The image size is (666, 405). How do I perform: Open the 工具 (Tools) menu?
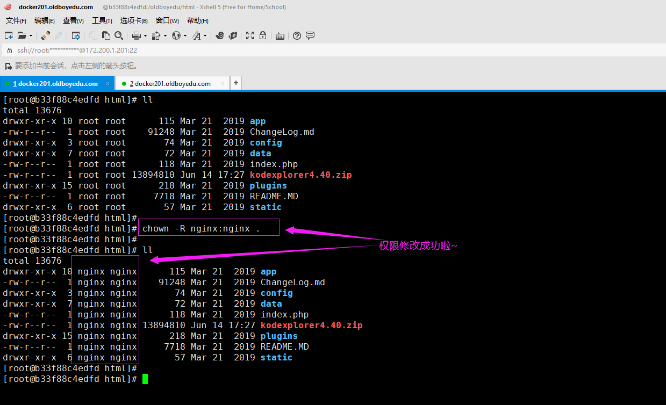coord(102,20)
